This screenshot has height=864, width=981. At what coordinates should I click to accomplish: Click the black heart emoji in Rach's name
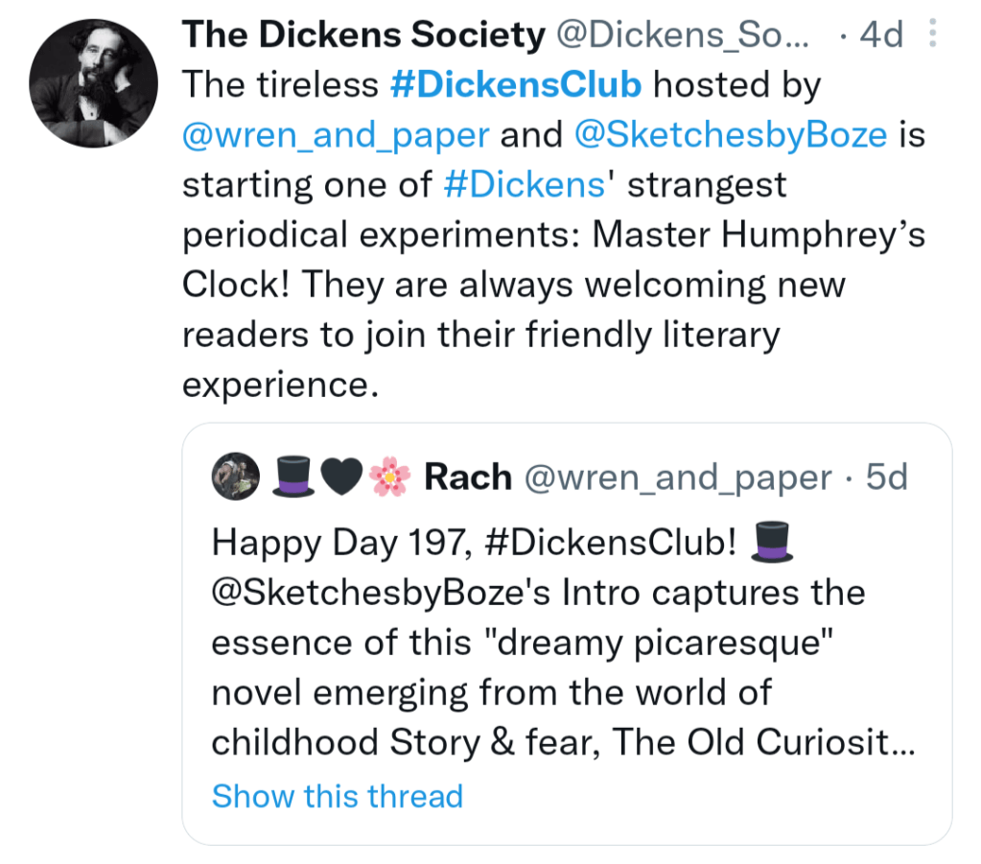tap(341, 477)
